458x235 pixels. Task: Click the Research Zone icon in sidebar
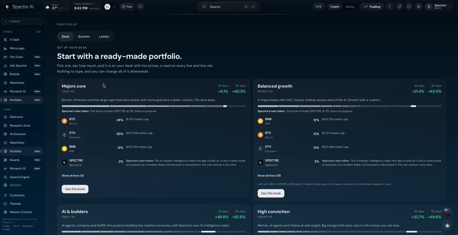pos(5,125)
